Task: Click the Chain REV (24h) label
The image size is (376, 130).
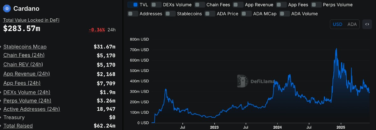Action: point(23,64)
